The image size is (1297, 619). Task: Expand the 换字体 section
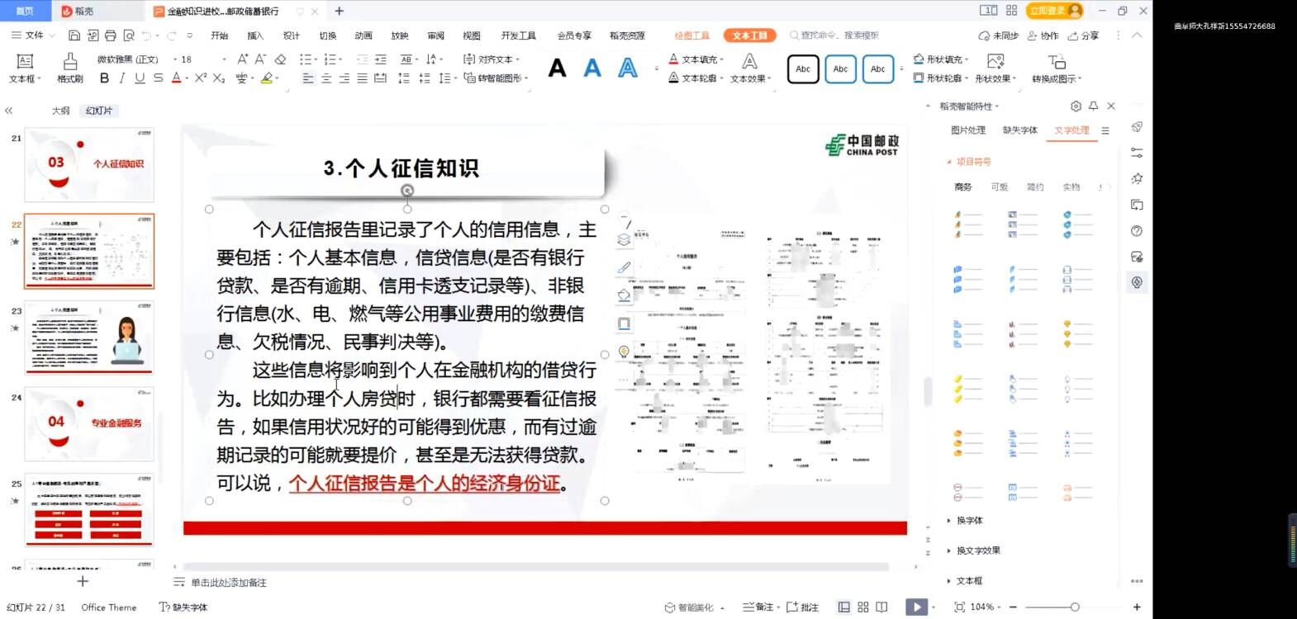pyautogui.click(x=969, y=521)
